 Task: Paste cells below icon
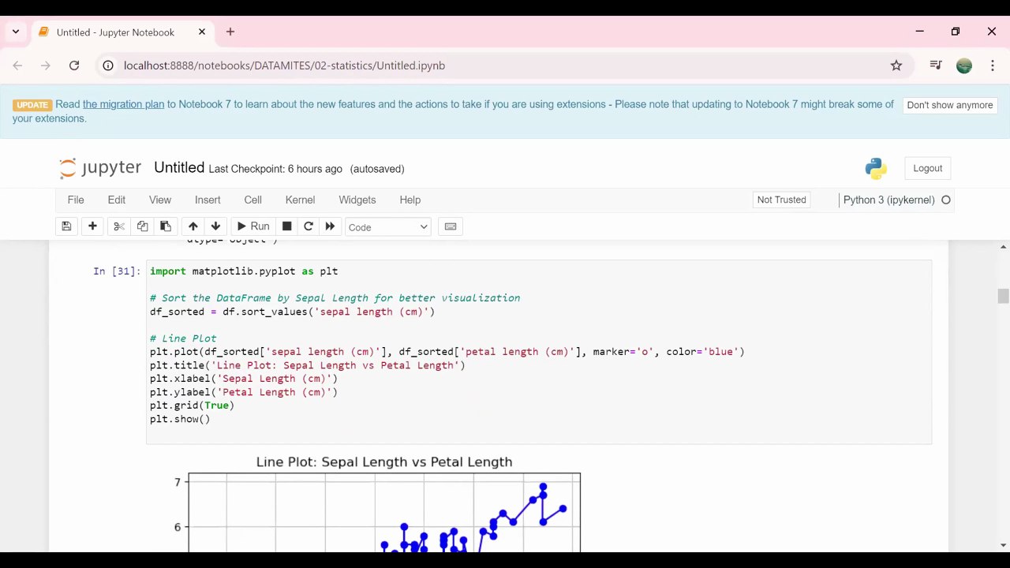pos(165,226)
